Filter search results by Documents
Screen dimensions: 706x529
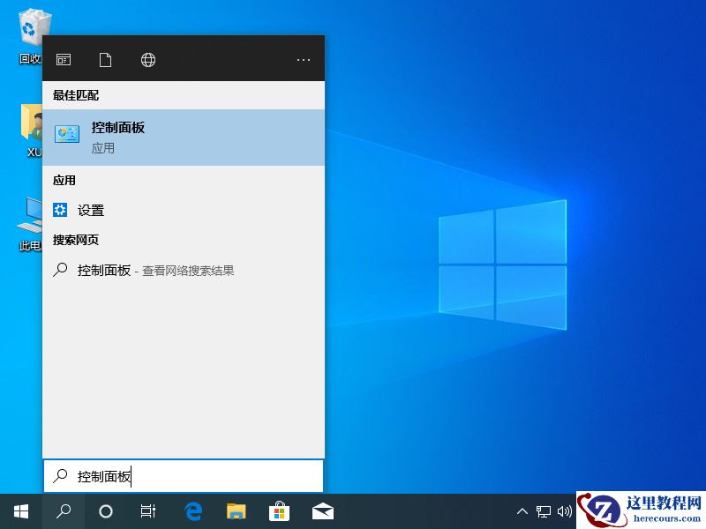tap(105, 59)
